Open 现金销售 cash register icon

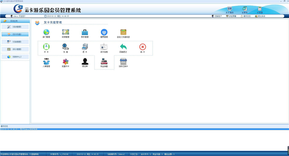pyautogui.click(x=104, y=61)
